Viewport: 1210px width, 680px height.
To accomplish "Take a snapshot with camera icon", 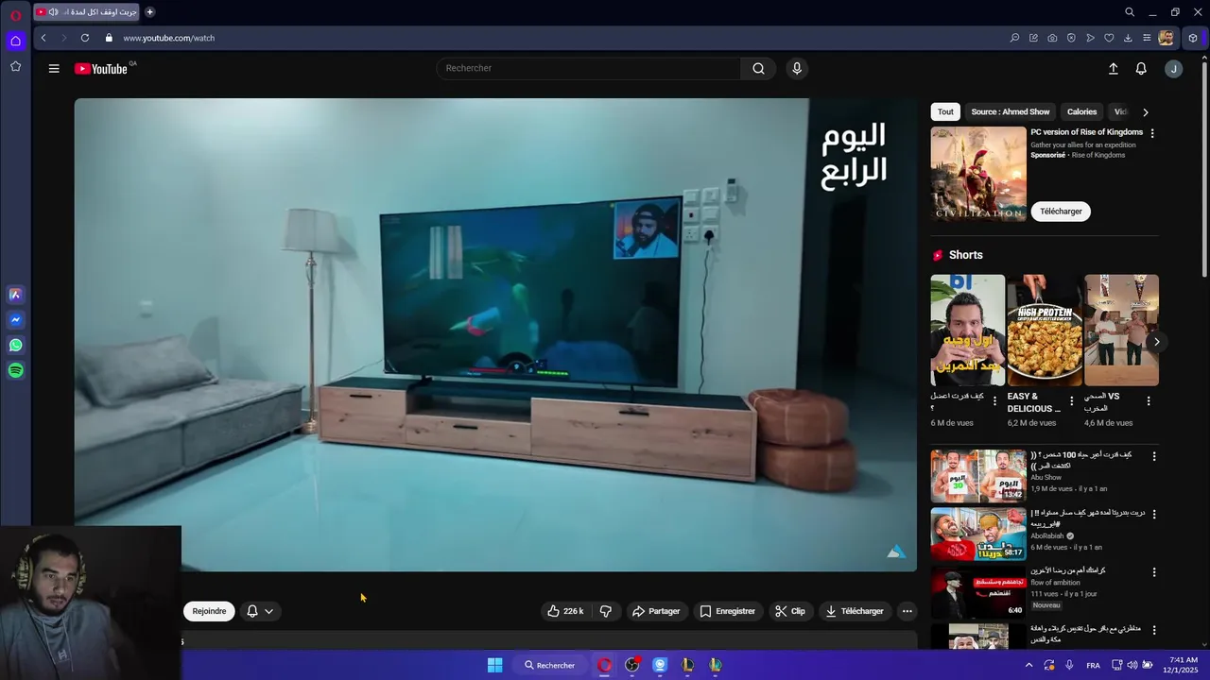I will (1052, 38).
